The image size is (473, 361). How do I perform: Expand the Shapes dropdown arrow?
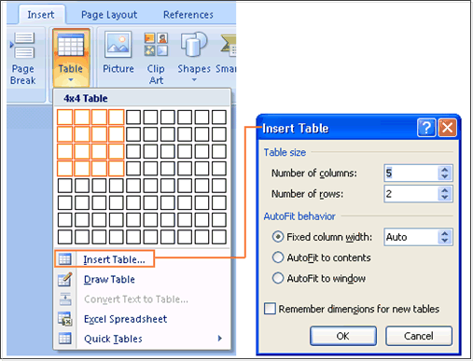tap(194, 80)
